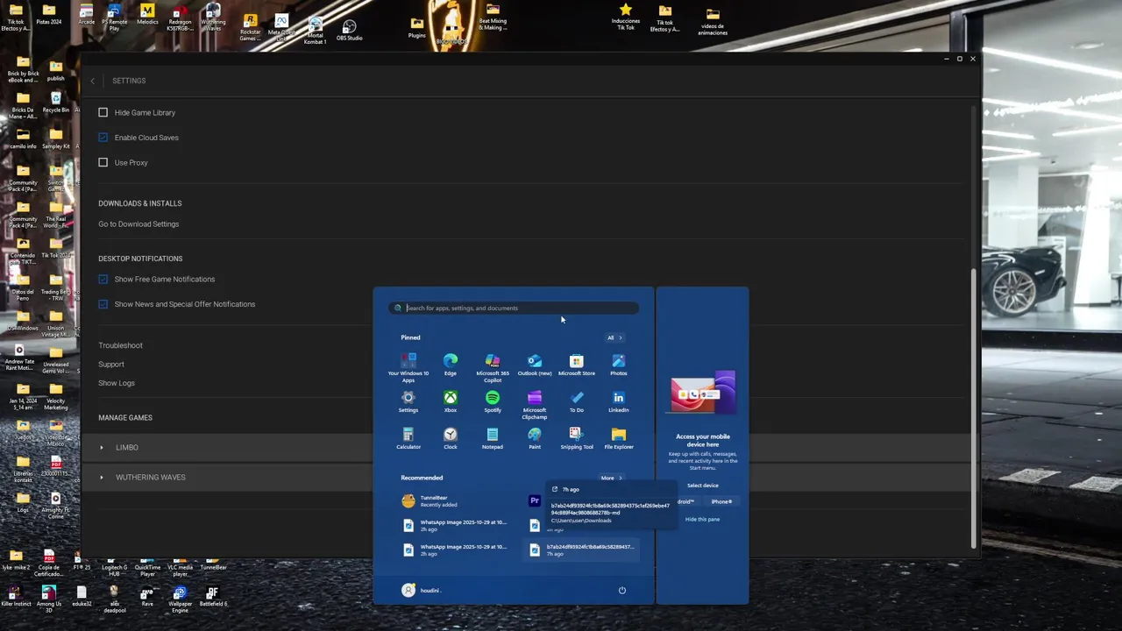The height and width of the screenshot is (631, 1122).
Task: Open the second WhatsApp Image recommended file
Action: (x=456, y=550)
